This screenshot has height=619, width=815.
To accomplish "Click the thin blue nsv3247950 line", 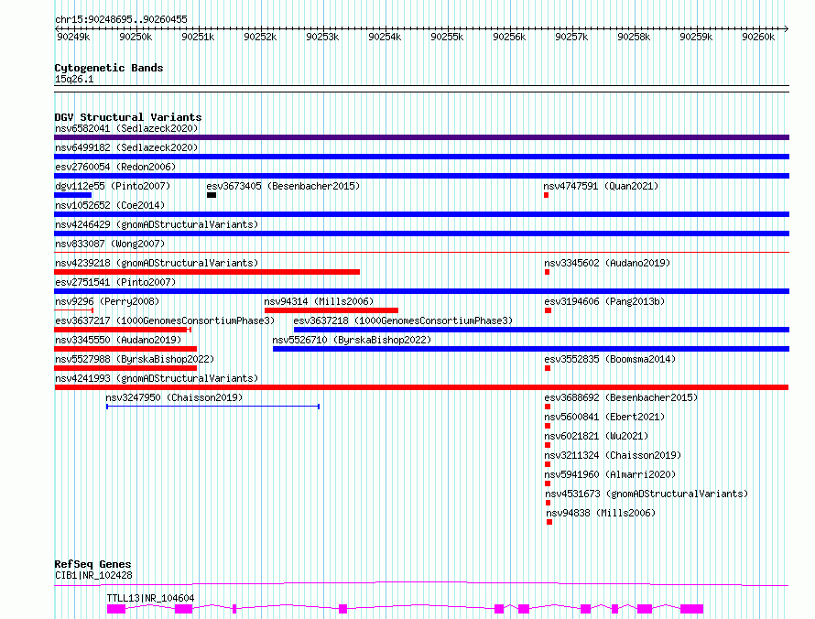I will tap(212, 407).
